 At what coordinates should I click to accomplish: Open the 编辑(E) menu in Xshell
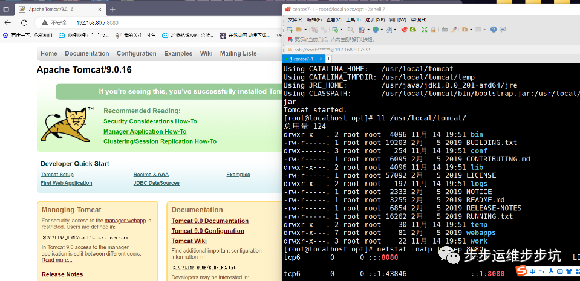tap(314, 19)
